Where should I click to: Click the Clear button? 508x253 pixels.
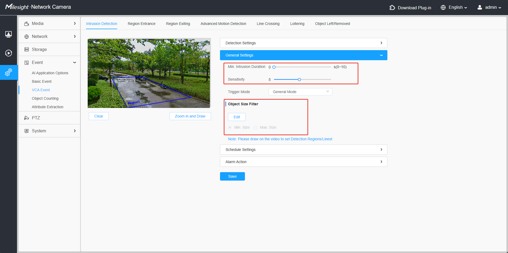(99, 116)
